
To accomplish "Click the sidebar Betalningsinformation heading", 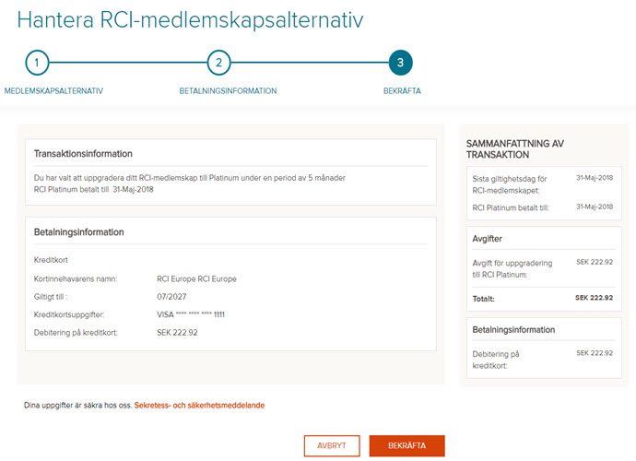I will pyautogui.click(x=513, y=329).
